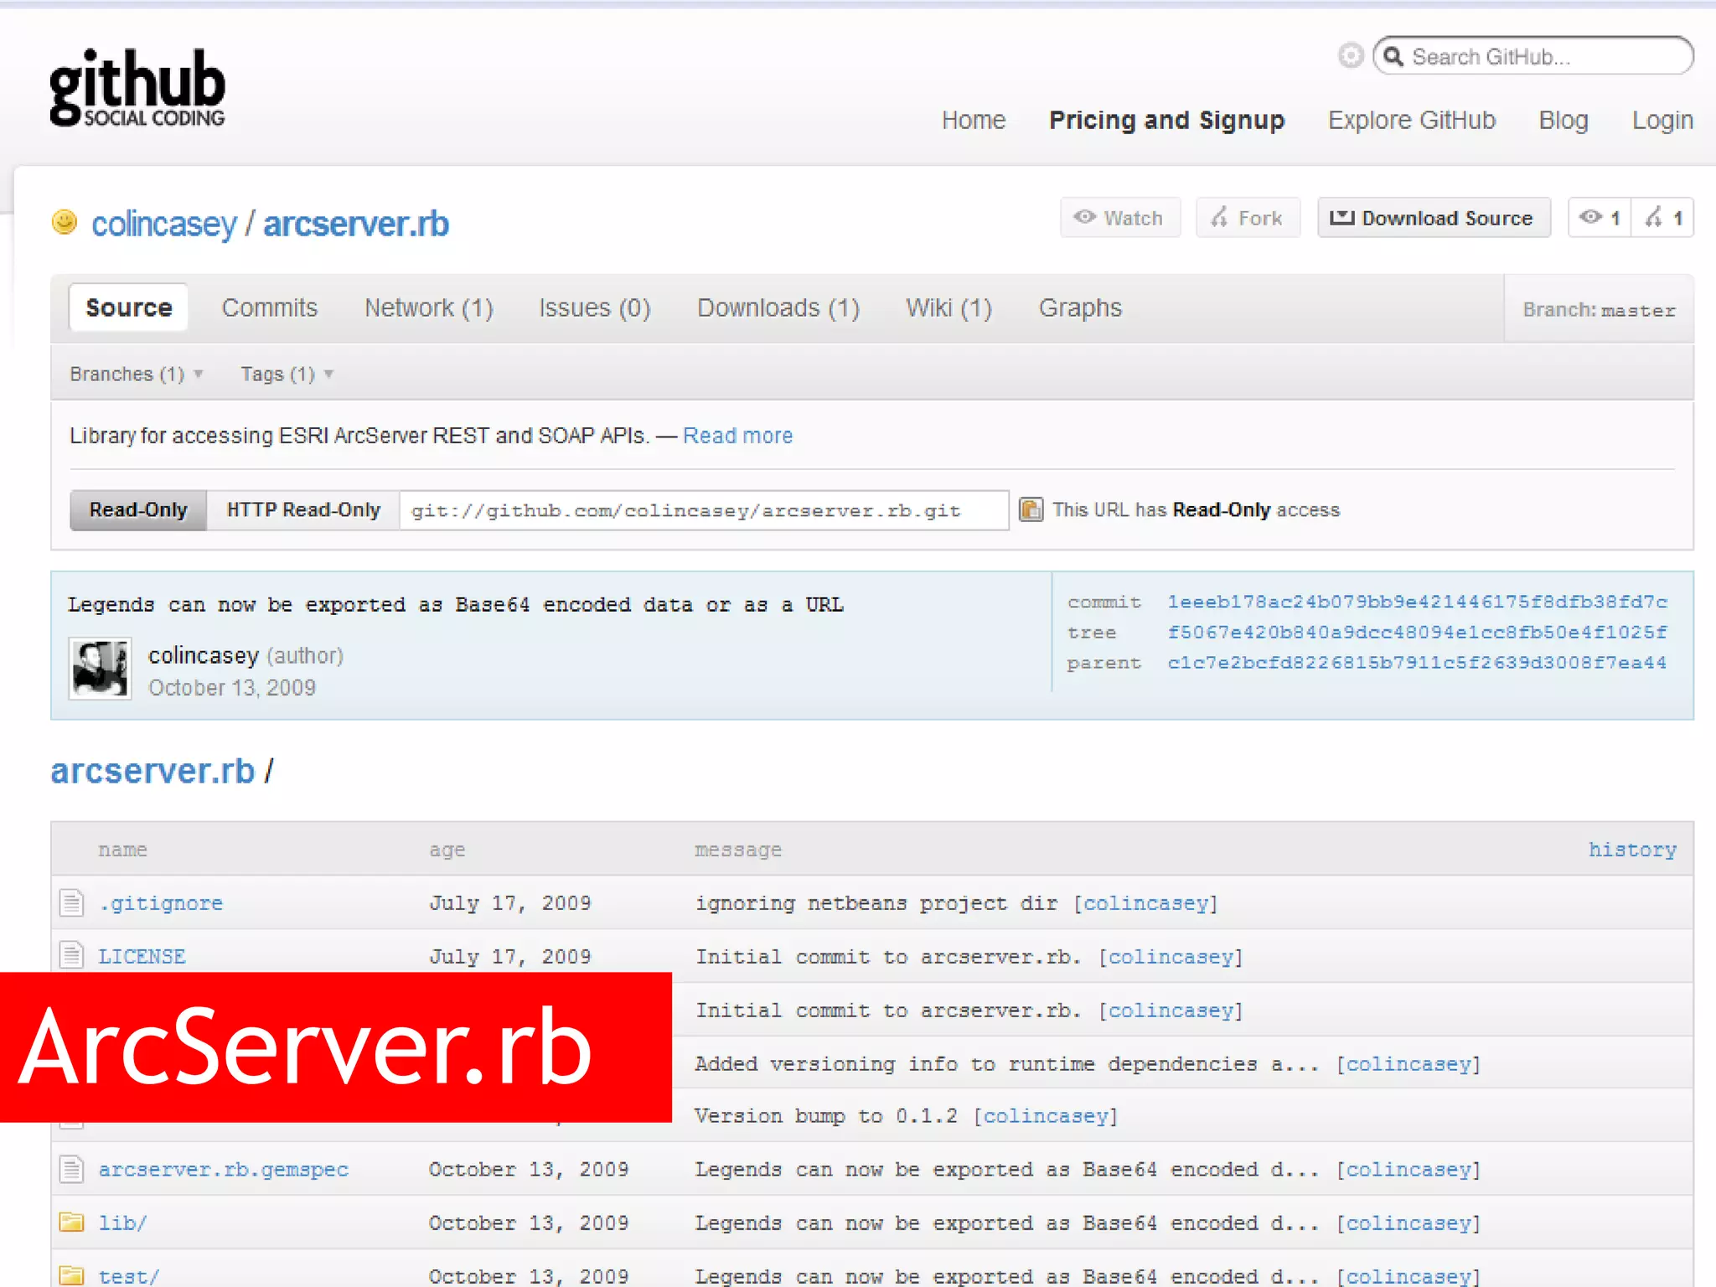The height and width of the screenshot is (1287, 1716).
Task: Click 'Version bump to 0.1.2' message
Action: pyautogui.click(x=825, y=1116)
